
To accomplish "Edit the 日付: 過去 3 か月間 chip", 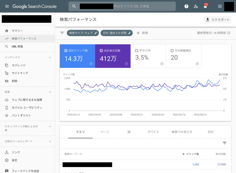I will (117, 33).
